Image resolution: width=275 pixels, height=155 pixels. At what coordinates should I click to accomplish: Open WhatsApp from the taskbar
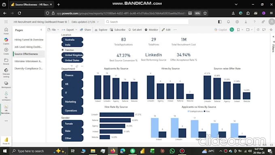pos(172,151)
